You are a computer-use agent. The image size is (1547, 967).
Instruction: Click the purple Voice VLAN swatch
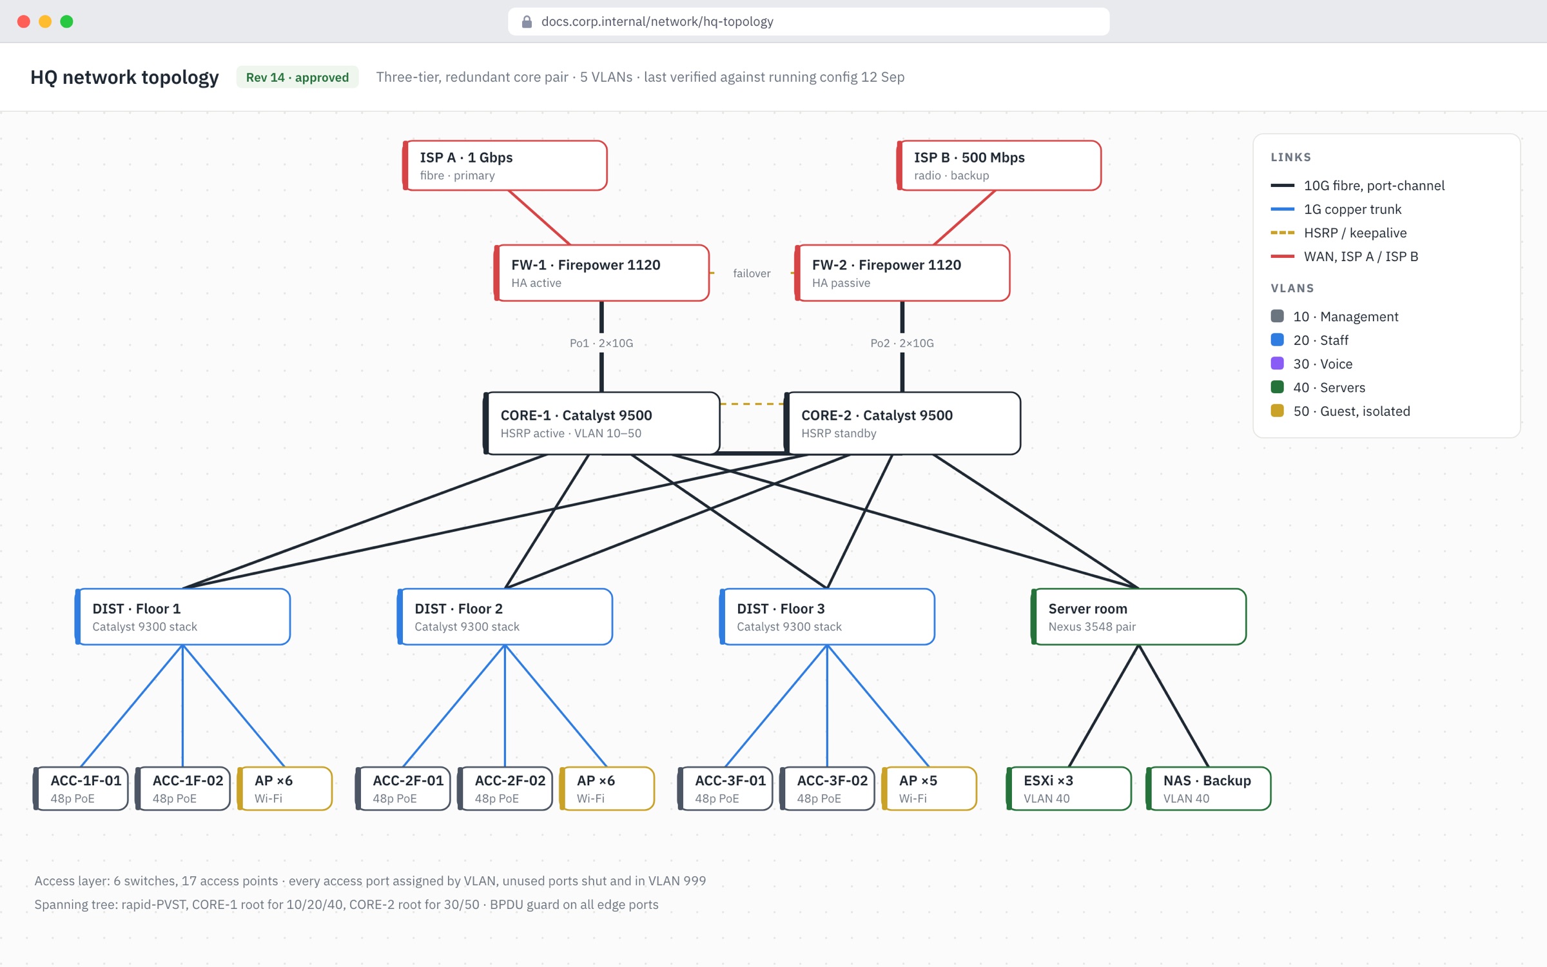[x=1277, y=364]
